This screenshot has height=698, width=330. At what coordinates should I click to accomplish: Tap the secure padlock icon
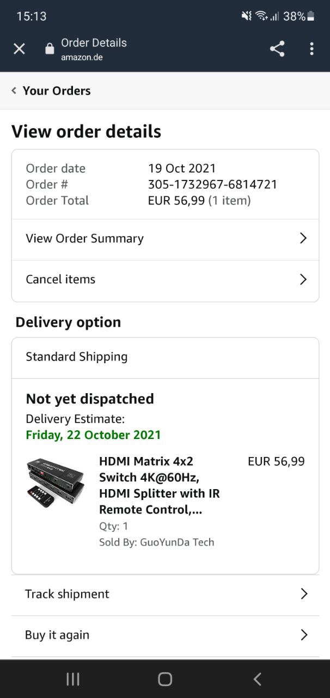pos(50,49)
